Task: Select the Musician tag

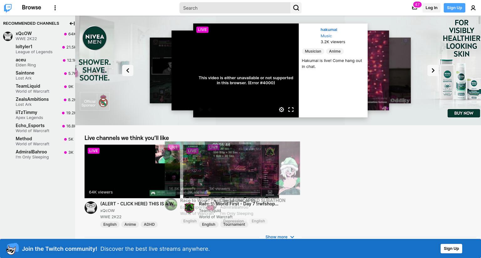Action: pos(313,51)
